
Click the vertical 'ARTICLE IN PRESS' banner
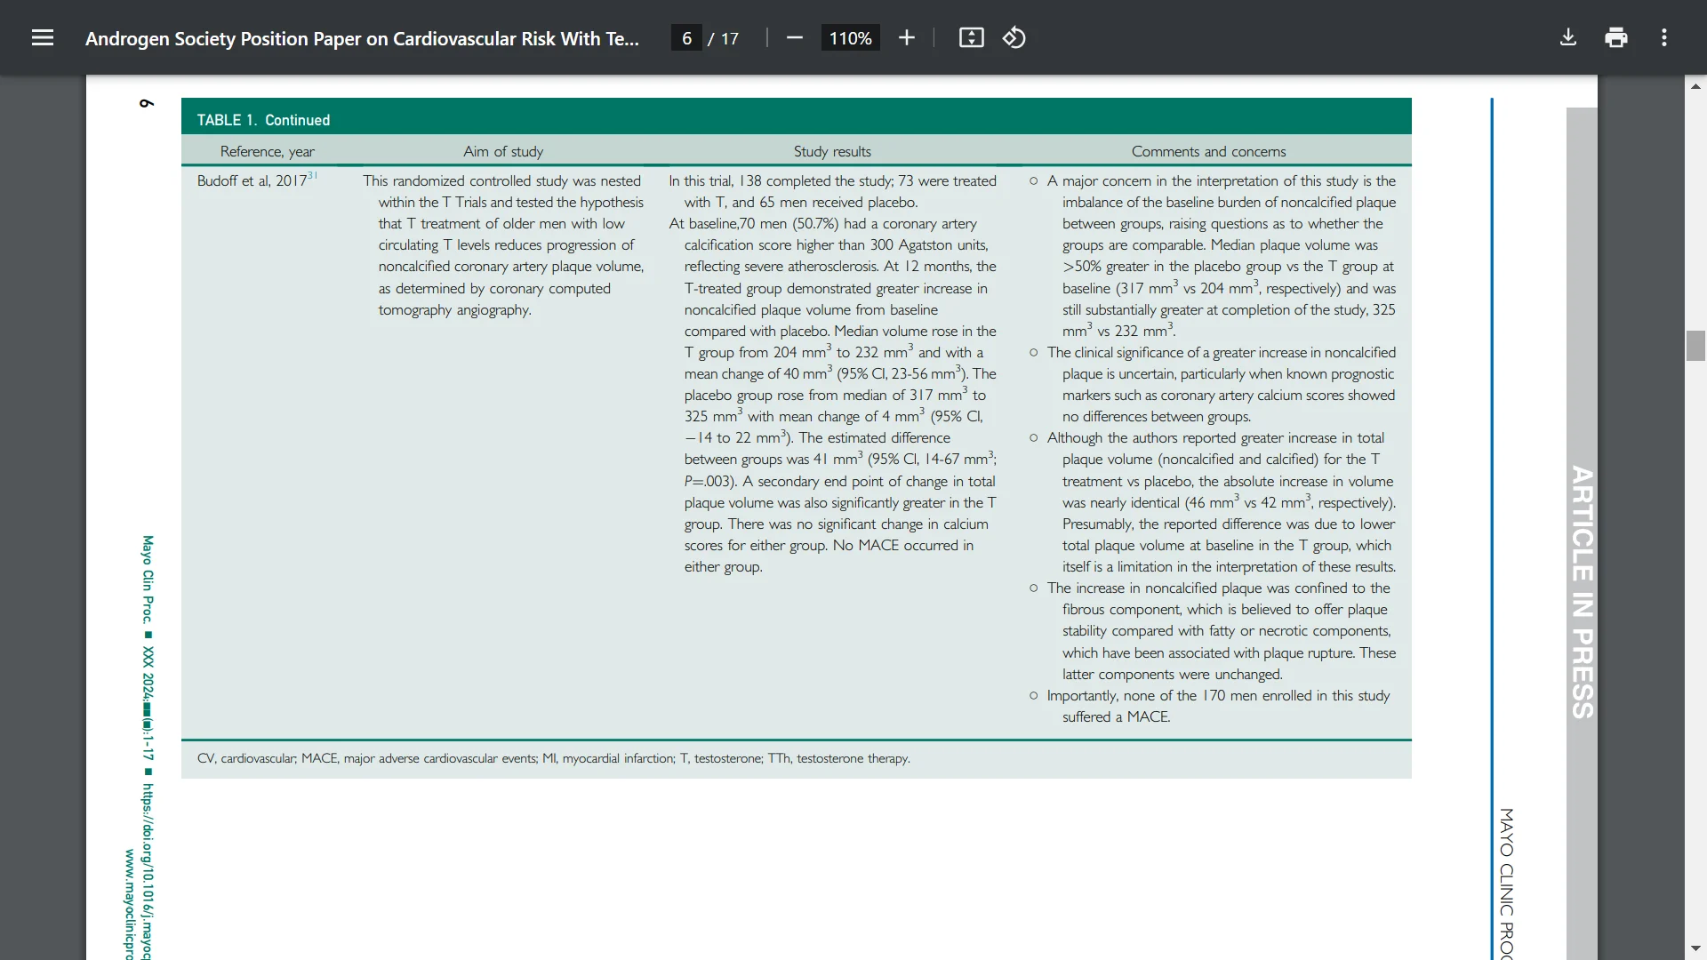[1582, 592]
